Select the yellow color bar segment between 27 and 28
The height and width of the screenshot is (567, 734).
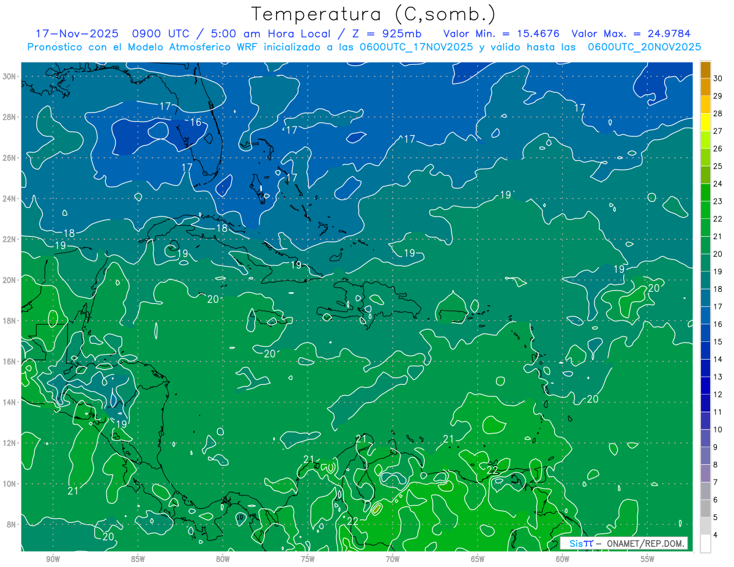pyautogui.click(x=705, y=122)
